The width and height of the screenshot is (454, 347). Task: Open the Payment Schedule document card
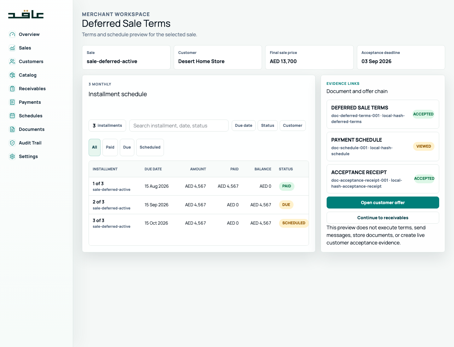[x=383, y=146]
